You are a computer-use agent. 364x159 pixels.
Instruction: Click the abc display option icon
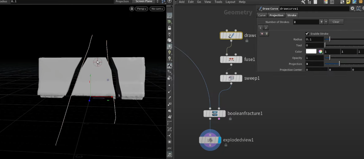point(170,148)
